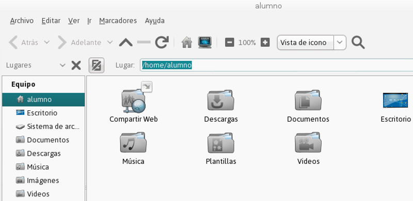Open the Vista de icono view dropdown
Image resolution: width=413 pixels, height=201 pixels.
[x=312, y=42]
